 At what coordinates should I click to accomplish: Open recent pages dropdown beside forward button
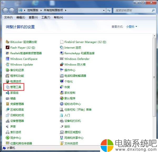coord(16,11)
